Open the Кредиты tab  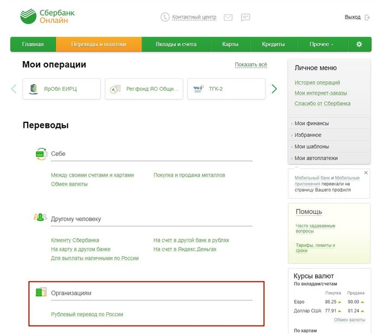(273, 44)
